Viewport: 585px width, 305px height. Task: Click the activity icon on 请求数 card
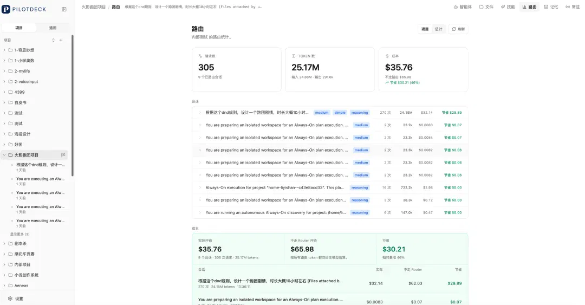tap(200, 56)
